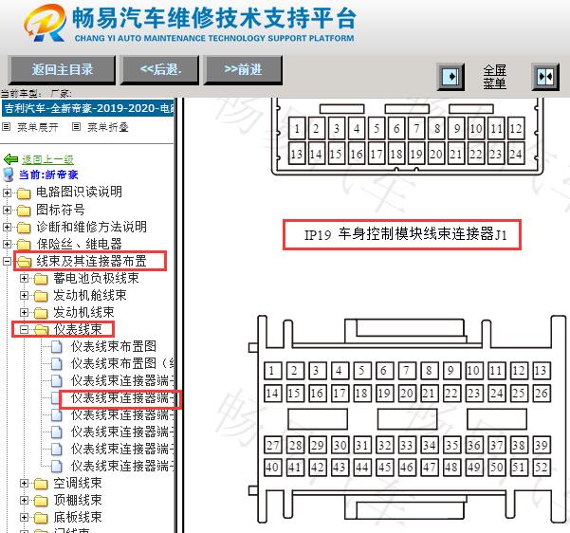Select the 顶棚线束 tree item
The width and height of the screenshot is (570, 533).
tap(78, 500)
